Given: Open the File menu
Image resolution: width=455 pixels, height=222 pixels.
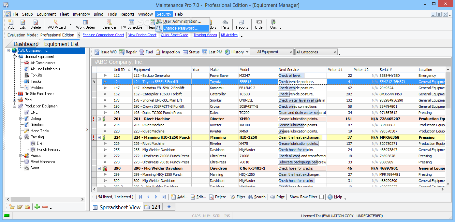Looking at the screenshot, I should (15, 14).
